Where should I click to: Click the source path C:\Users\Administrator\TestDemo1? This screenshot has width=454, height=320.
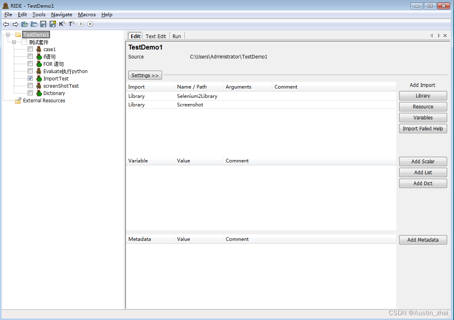pos(229,57)
